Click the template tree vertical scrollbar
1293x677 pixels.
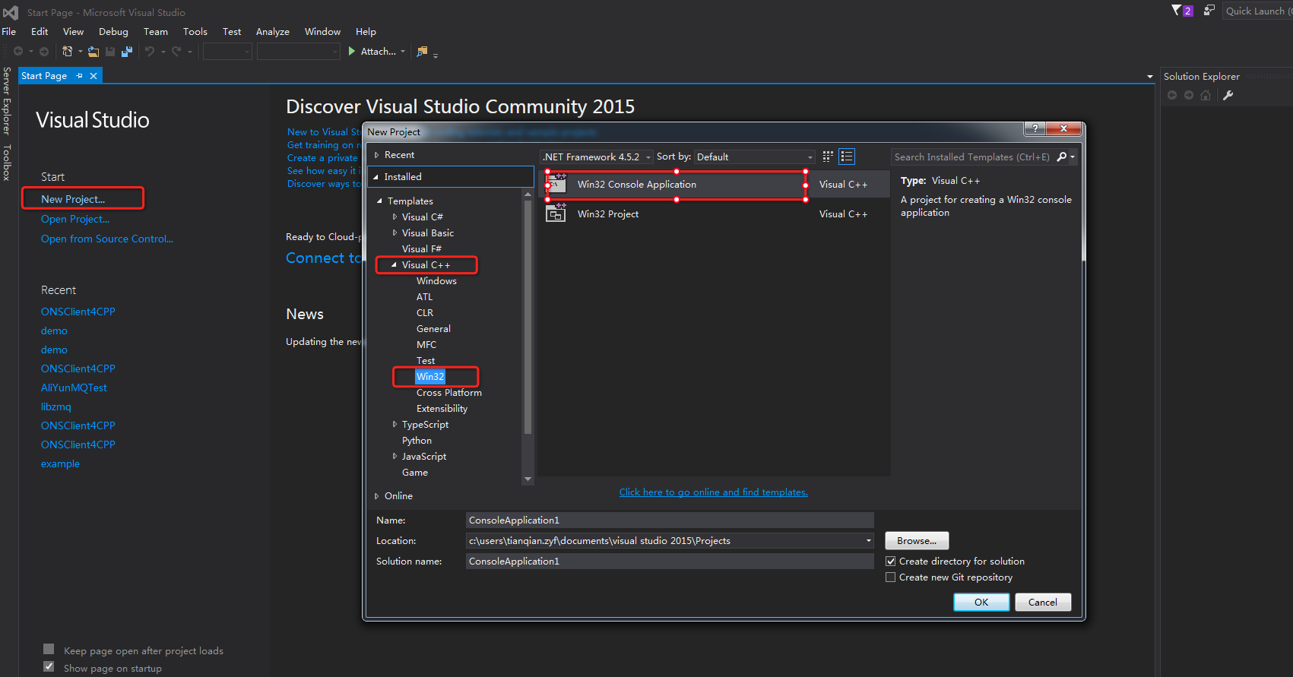click(528, 317)
